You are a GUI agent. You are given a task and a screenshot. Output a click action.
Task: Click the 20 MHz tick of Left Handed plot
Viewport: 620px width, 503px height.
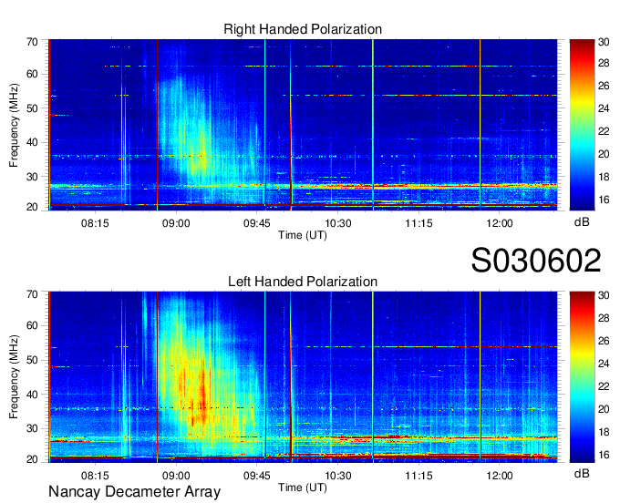click(x=32, y=459)
